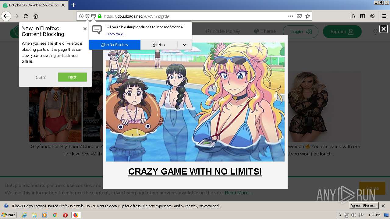Expand notification options dropdown arrow

(x=185, y=45)
